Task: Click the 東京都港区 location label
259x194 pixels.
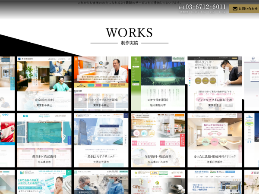Action: [215, 105]
